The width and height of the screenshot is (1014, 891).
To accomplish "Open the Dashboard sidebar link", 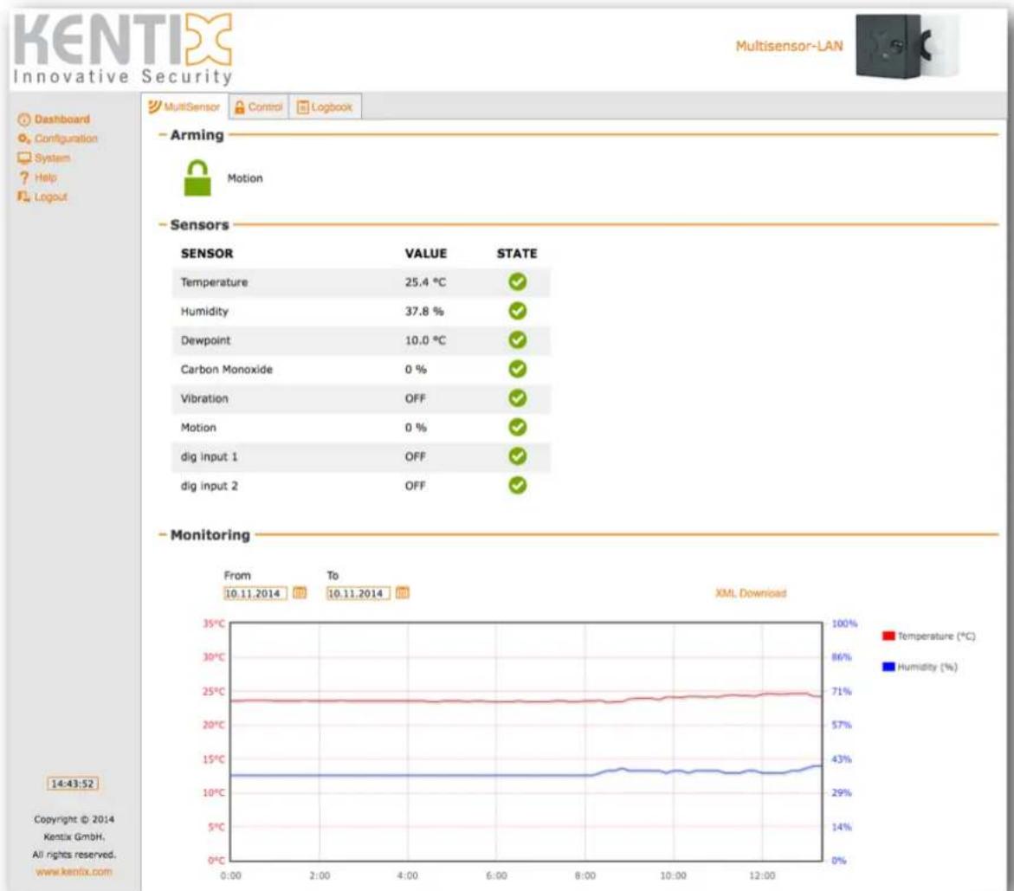I will 62,119.
